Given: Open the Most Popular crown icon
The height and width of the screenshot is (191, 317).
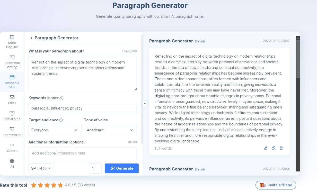Looking at the screenshot, I should [12, 37].
